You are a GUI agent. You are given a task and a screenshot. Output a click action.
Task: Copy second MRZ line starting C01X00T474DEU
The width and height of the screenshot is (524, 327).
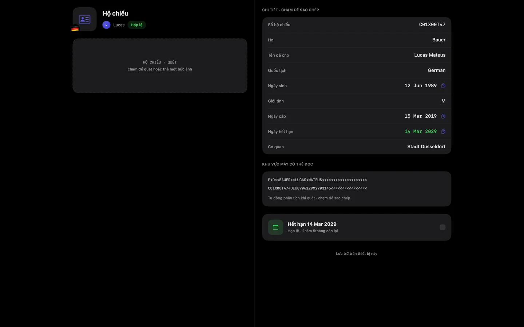click(x=317, y=188)
